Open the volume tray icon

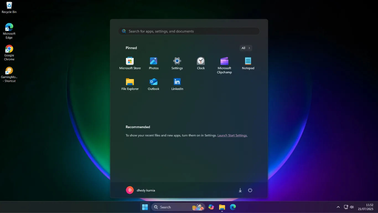352,207
